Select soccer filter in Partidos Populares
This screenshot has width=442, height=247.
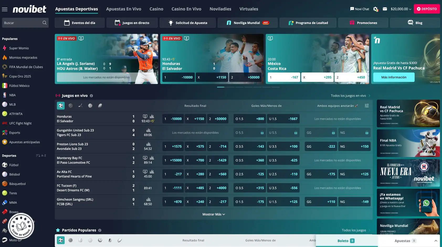coord(61,240)
